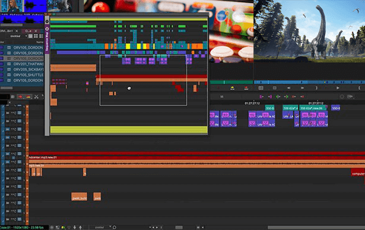
Task: Click the first magenta bracket-arrow icon
Action: [x=262, y=96]
